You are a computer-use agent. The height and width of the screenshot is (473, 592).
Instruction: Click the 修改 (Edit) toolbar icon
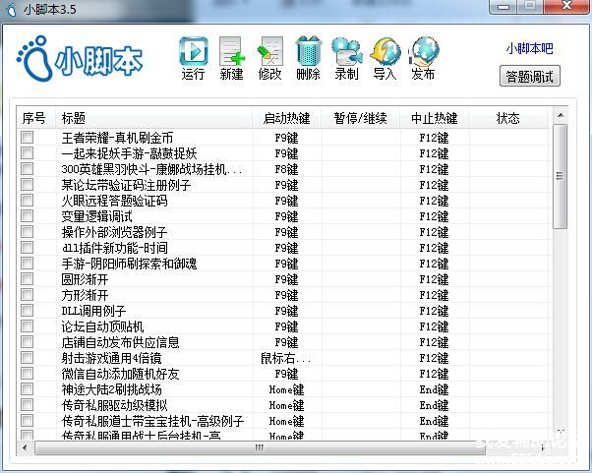point(269,51)
